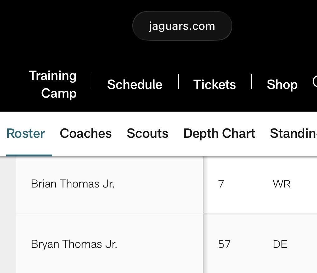Image resolution: width=317 pixels, height=273 pixels.
Task: Select the DE position cell
Action: (280, 244)
